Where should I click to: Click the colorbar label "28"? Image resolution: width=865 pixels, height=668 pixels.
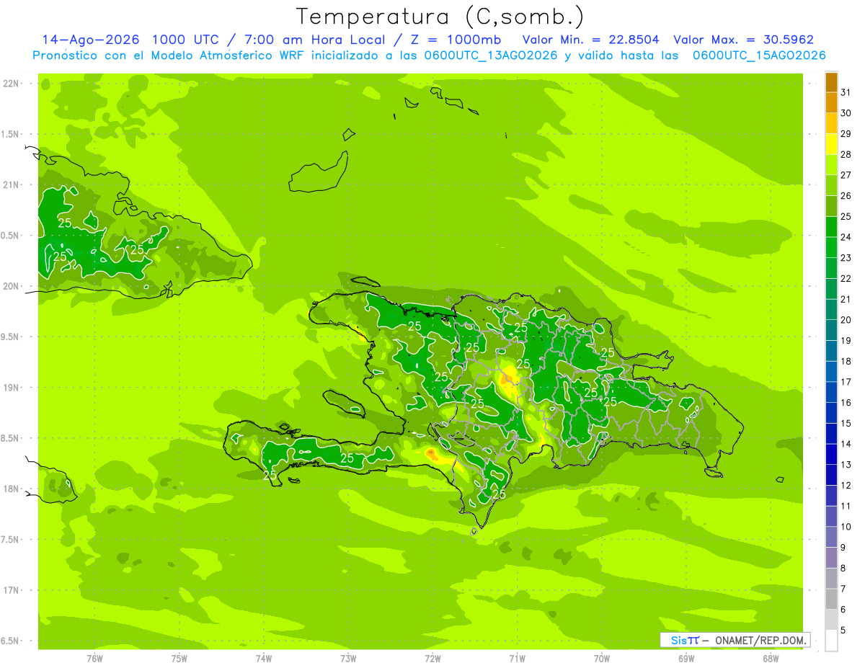(x=846, y=154)
